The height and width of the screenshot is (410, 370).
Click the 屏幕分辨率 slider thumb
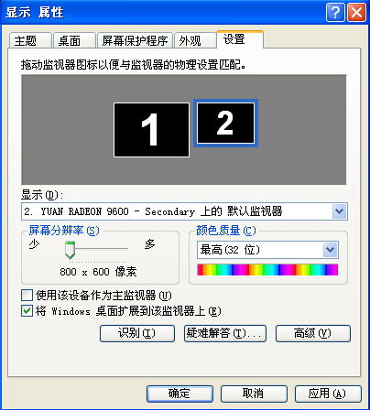coord(70,250)
